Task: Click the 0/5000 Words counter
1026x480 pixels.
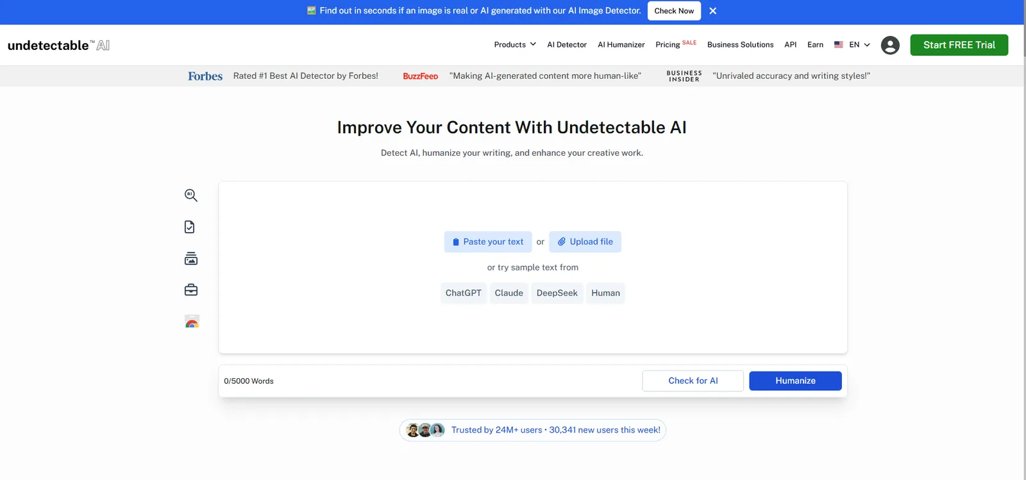Action: 249,381
